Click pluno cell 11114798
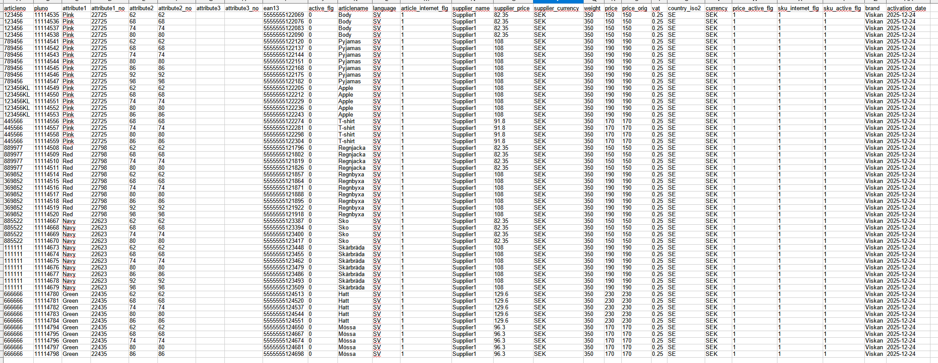The image size is (938, 363). (x=47, y=354)
